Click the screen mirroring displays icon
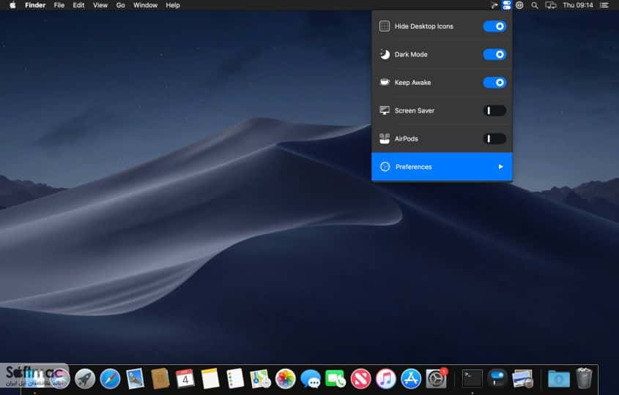The width and height of the screenshot is (619, 395). click(x=551, y=5)
